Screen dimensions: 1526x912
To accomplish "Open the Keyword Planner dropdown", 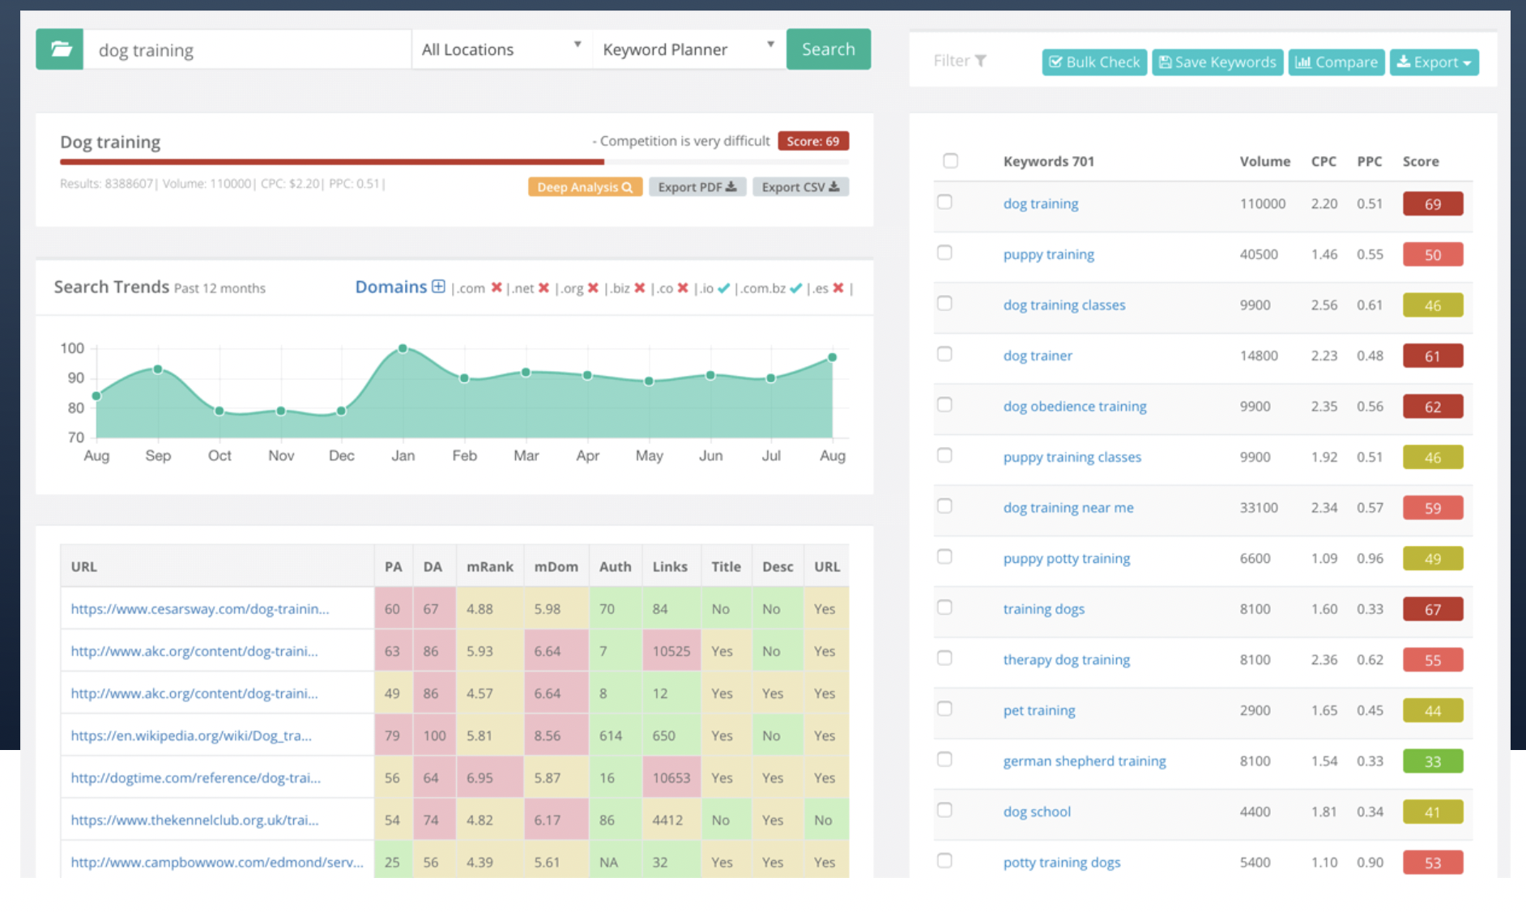I will pos(688,49).
